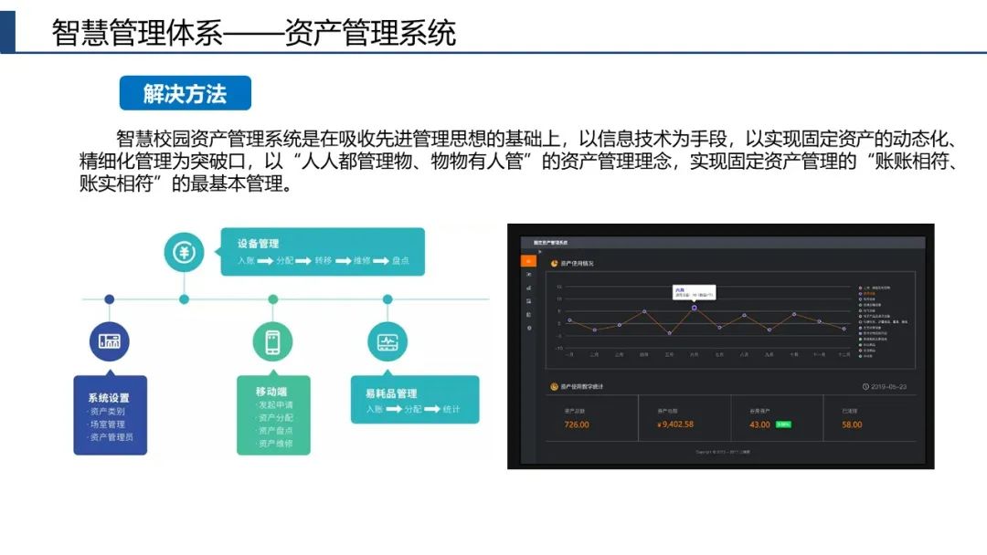Click 入账 step in 易耗品管理 flow

[375, 409]
